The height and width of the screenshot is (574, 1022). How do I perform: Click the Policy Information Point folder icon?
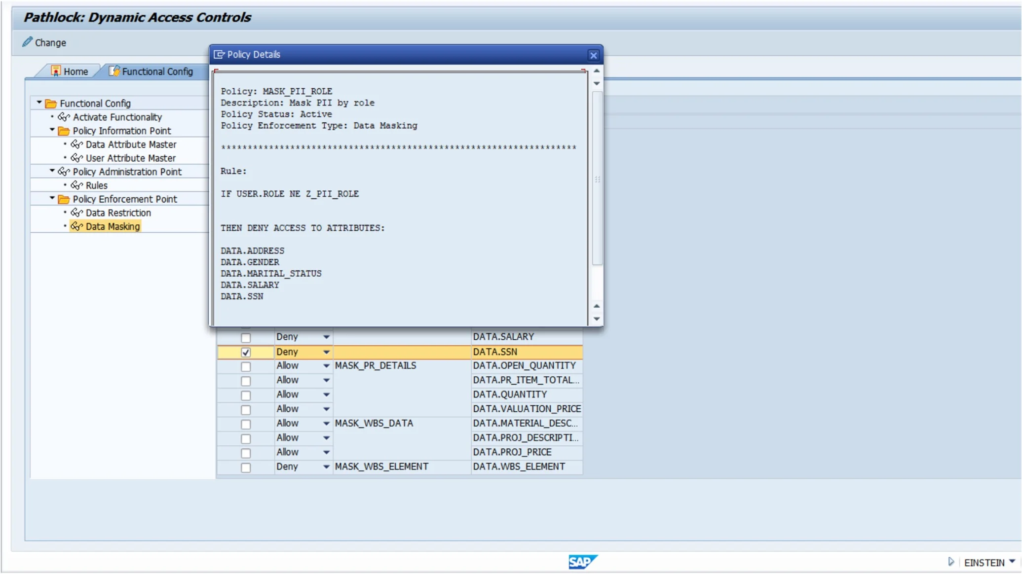click(x=64, y=131)
